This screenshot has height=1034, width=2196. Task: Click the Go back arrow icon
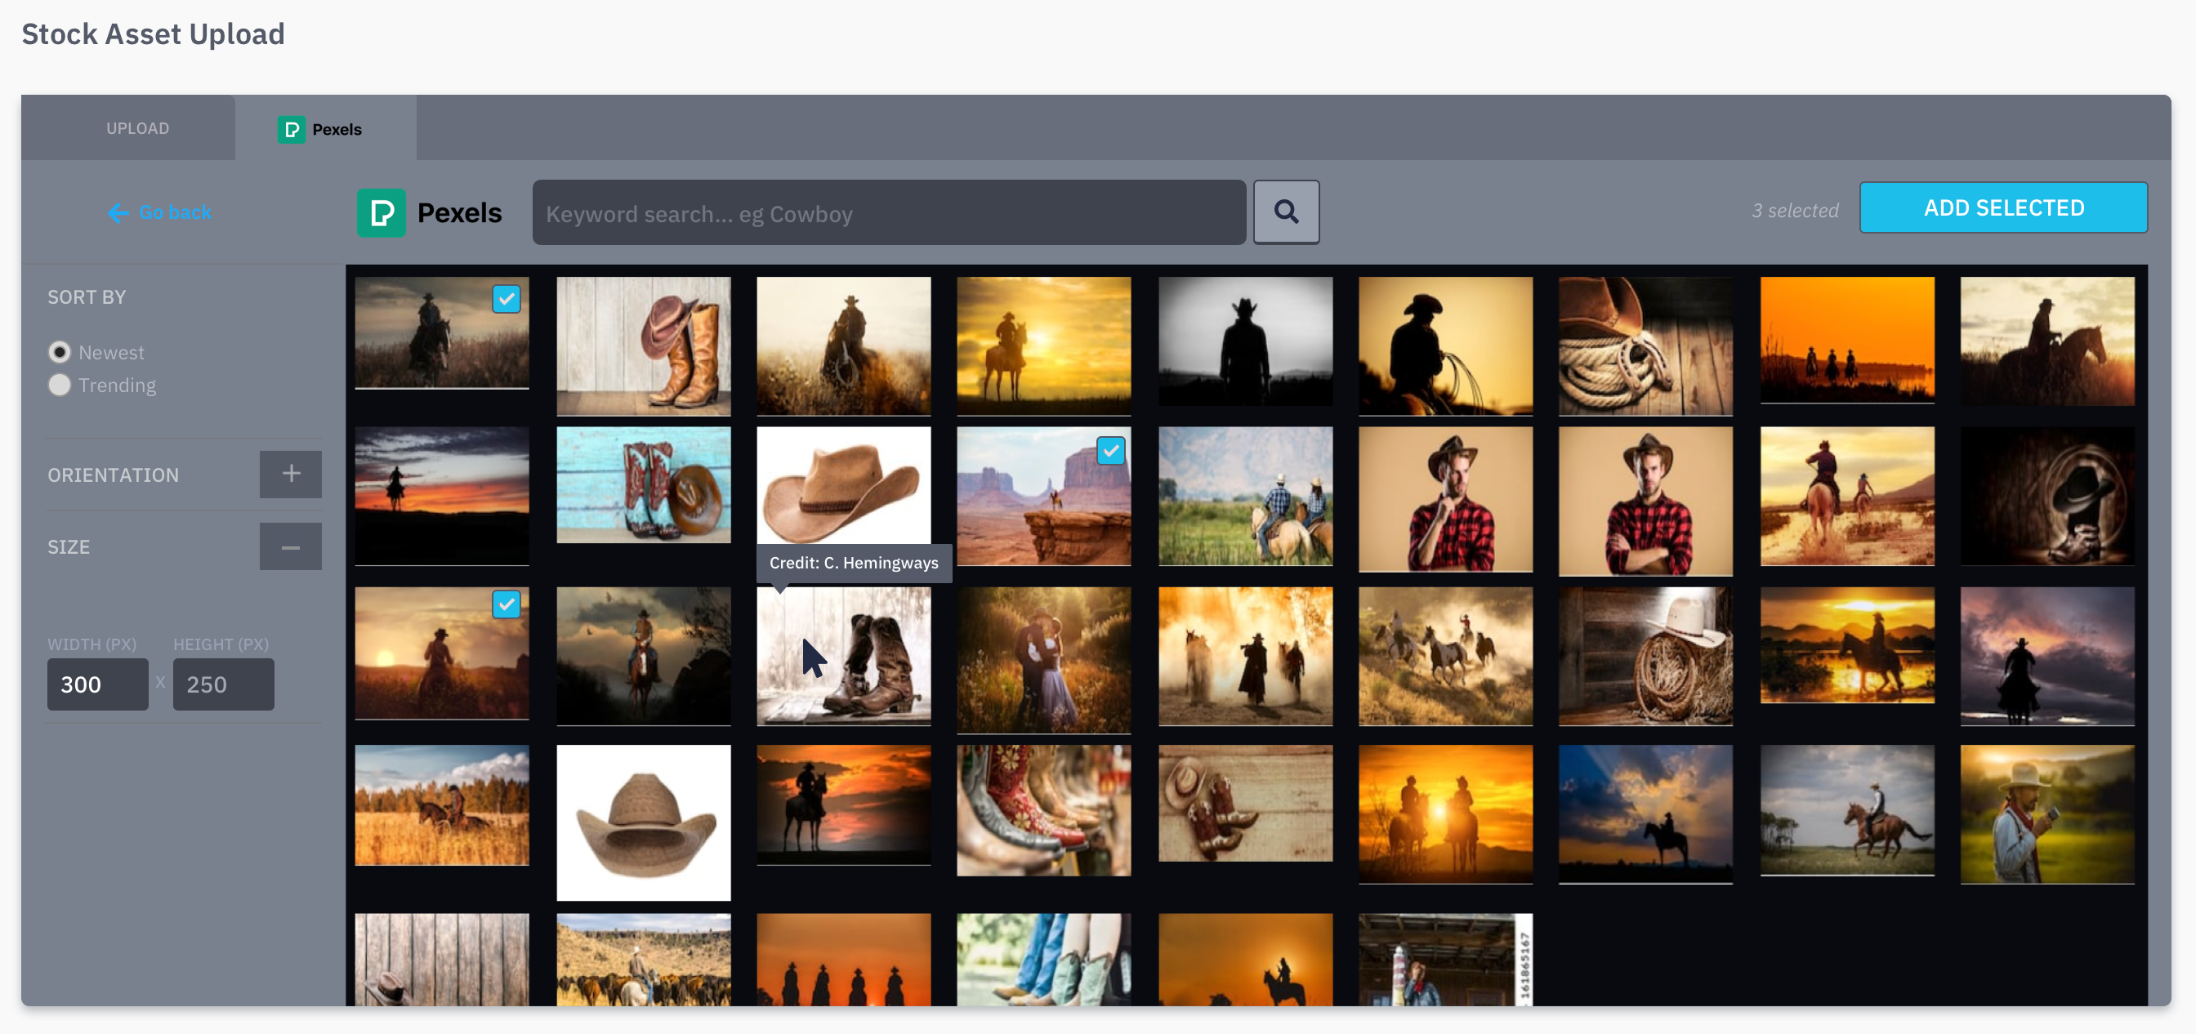[x=118, y=212]
